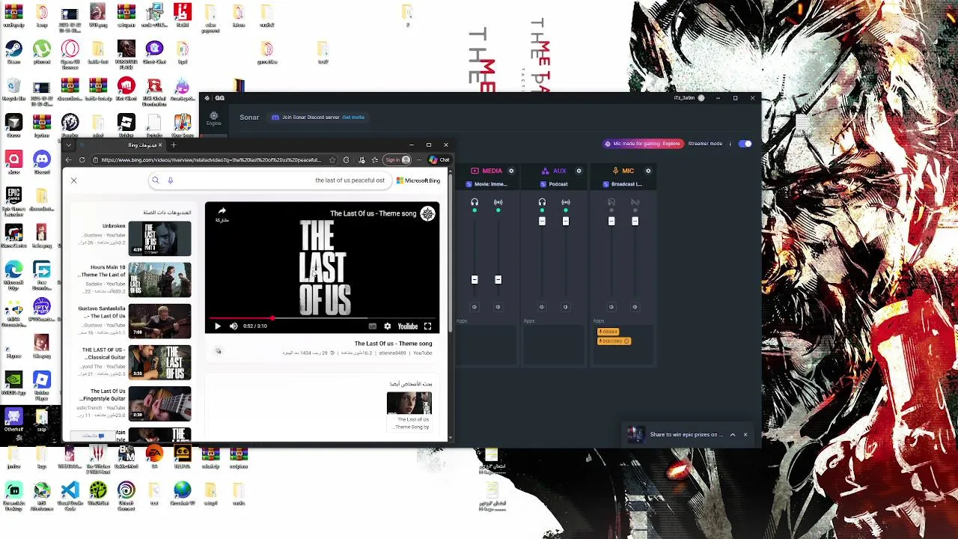
Task: Click the 'Mic made for gaming Explore' banner
Action: tap(643, 144)
